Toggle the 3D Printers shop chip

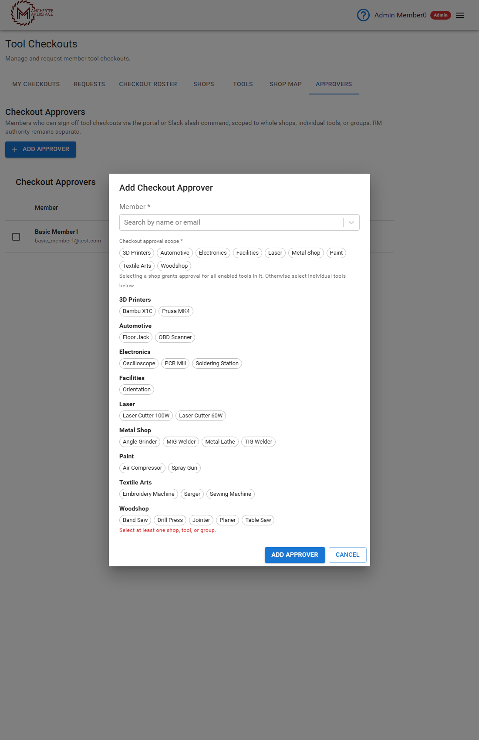[x=137, y=253]
